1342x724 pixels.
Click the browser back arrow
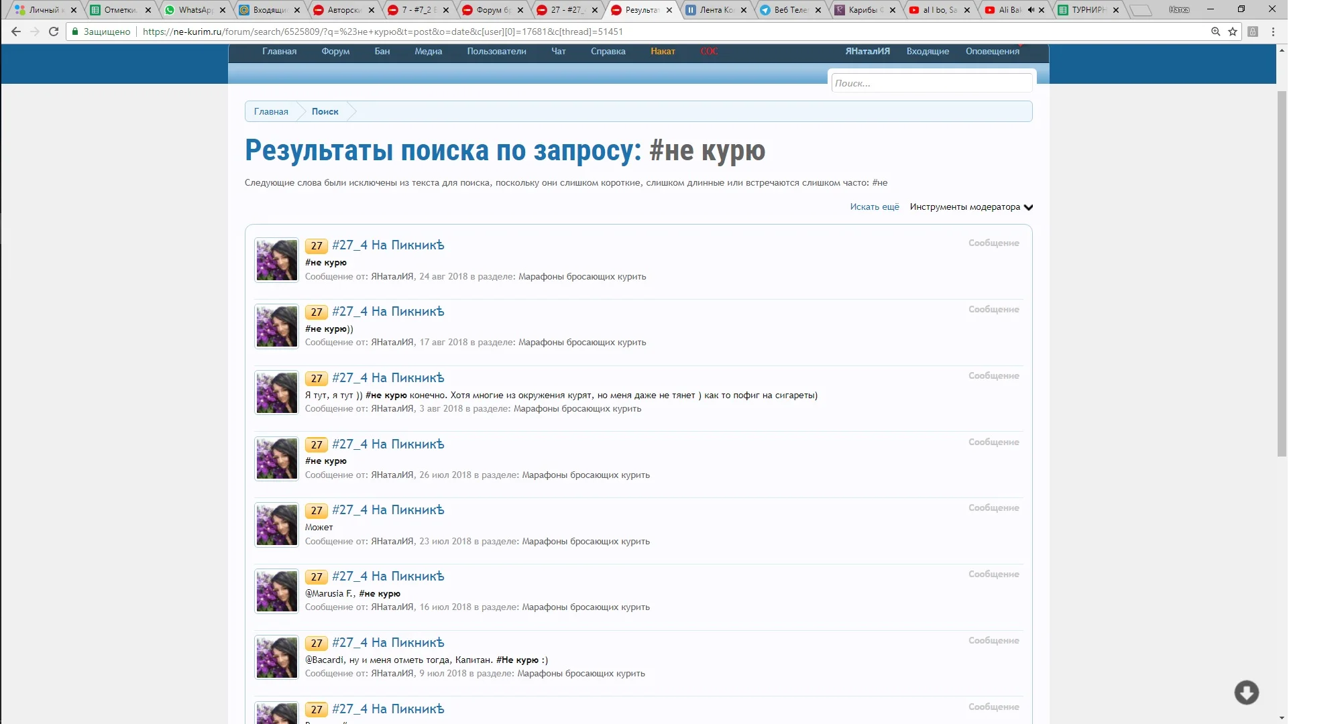point(15,32)
